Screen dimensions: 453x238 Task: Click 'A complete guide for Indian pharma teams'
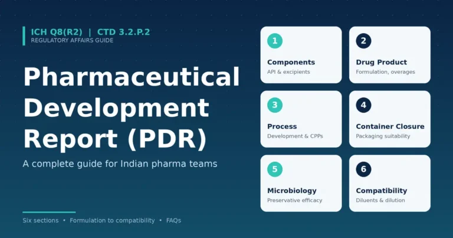click(x=120, y=164)
